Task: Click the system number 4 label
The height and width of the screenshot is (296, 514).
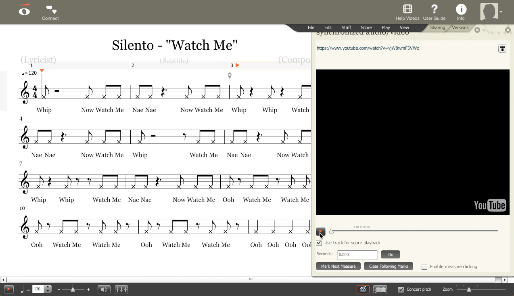Action: tap(21, 119)
